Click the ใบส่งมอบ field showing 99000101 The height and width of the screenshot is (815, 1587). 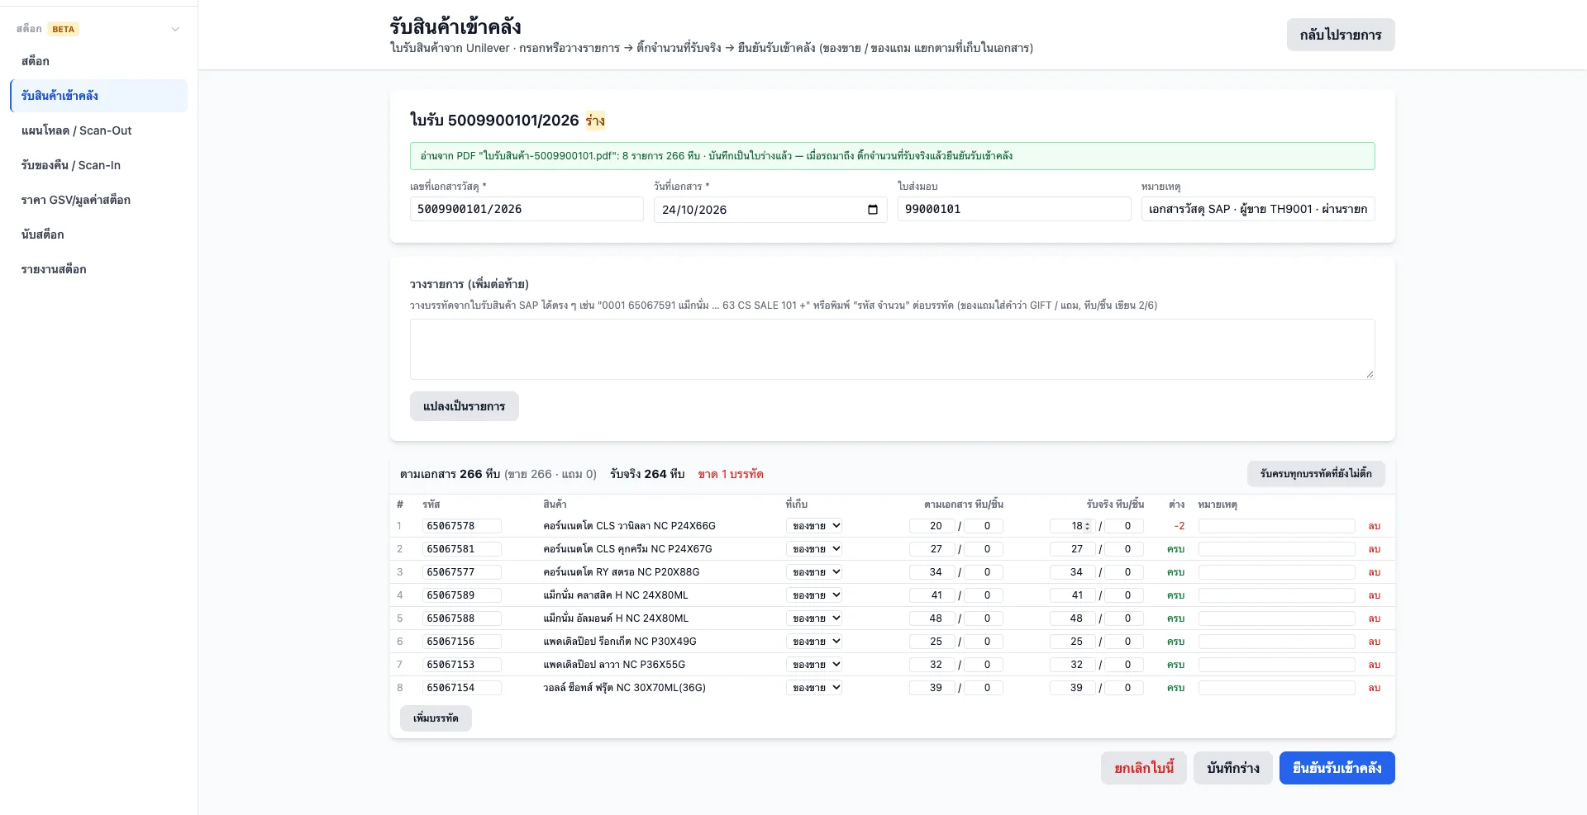coord(1014,209)
